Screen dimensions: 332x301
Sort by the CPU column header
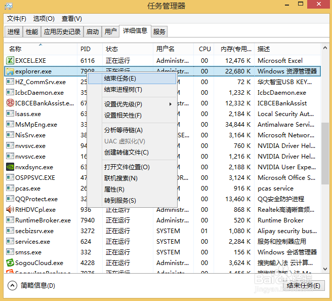pyautogui.click(x=203, y=49)
